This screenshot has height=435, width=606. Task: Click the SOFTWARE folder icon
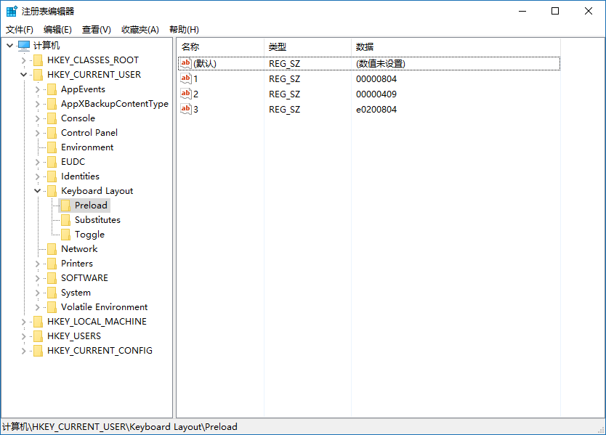point(52,278)
